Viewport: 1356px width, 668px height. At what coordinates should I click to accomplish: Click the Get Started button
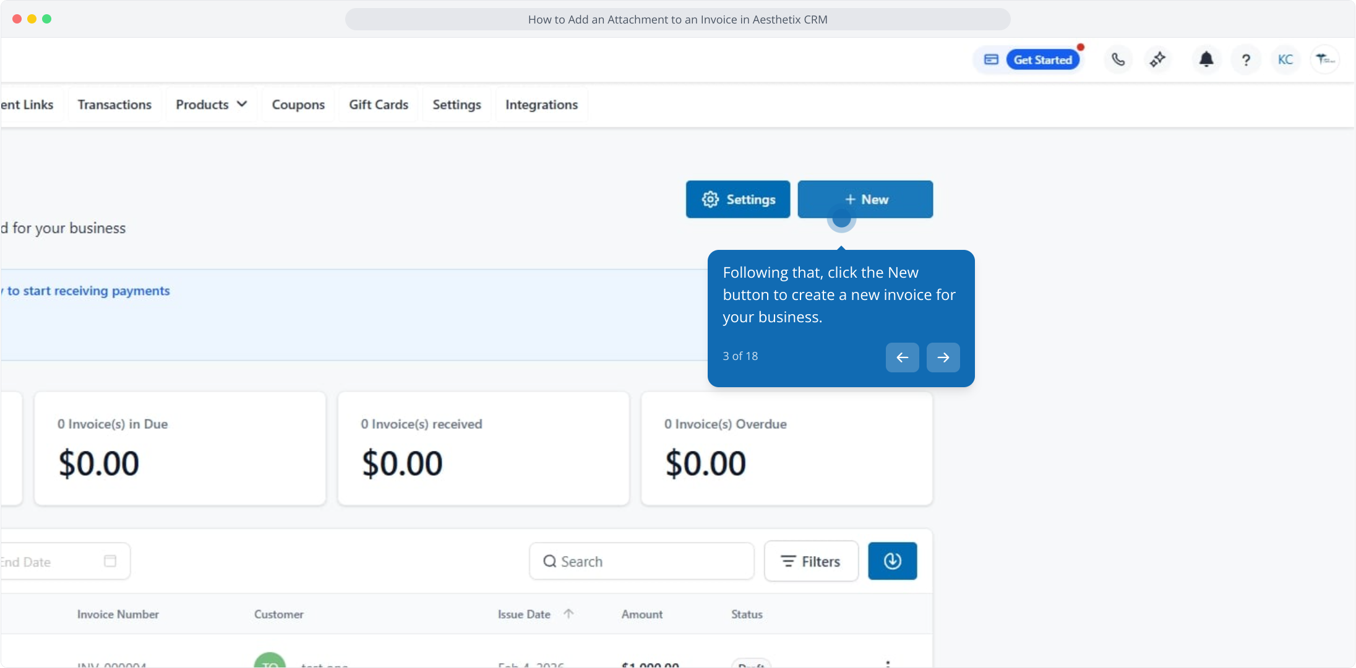[x=1042, y=60]
